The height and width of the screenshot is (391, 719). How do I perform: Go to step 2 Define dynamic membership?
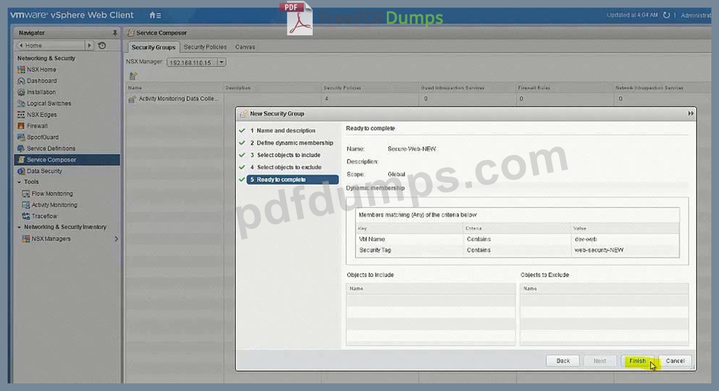click(291, 143)
